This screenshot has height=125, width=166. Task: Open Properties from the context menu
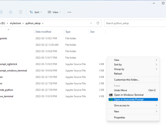[x=120, y=117]
